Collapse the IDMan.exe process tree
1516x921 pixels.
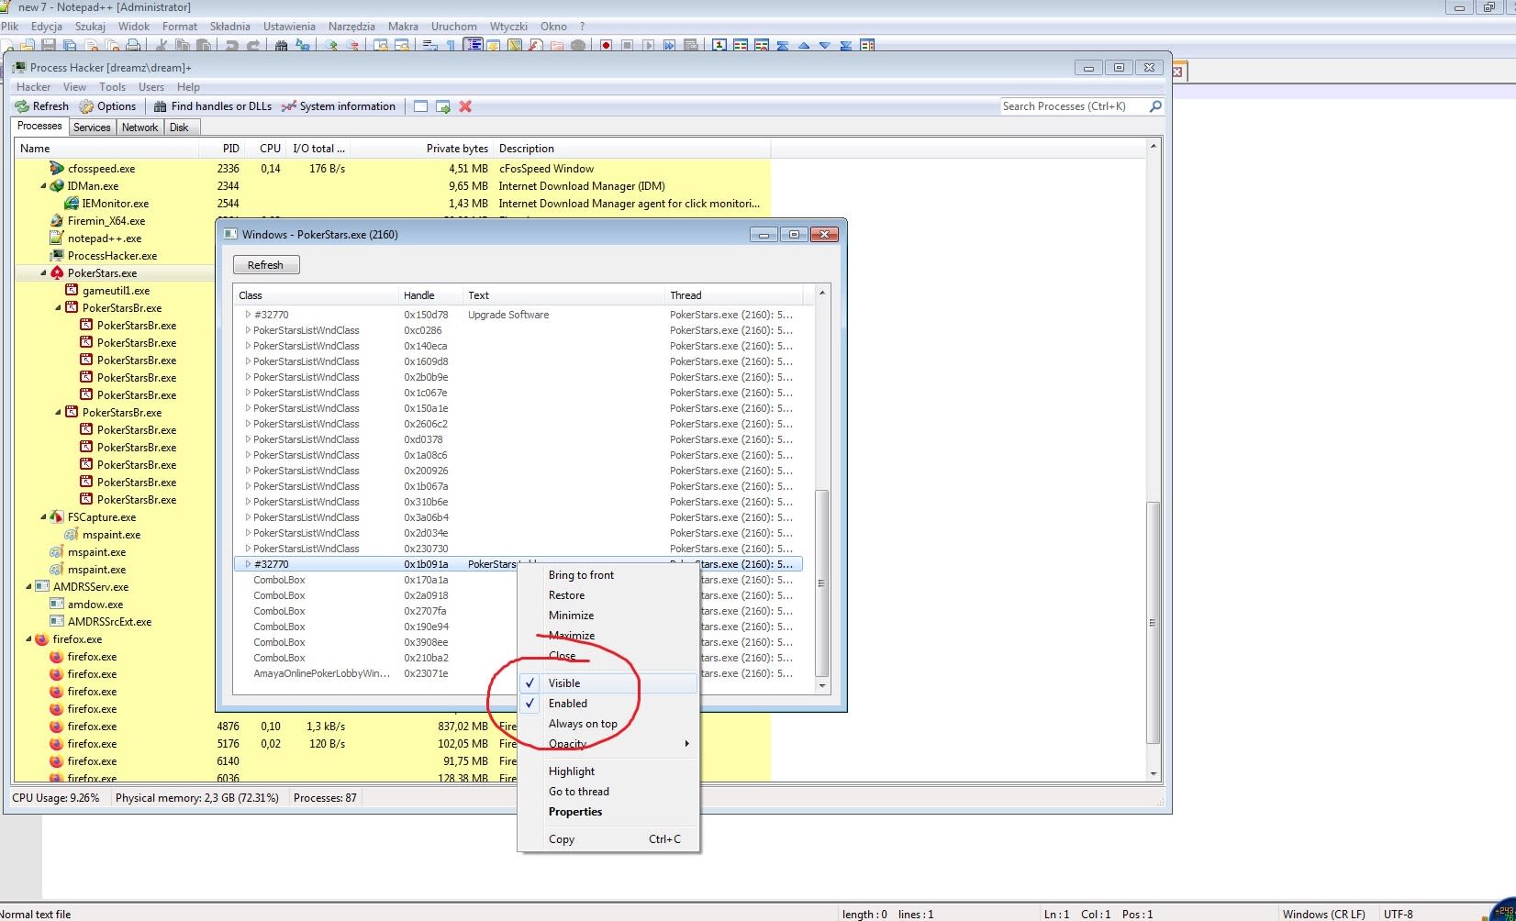[43, 186]
